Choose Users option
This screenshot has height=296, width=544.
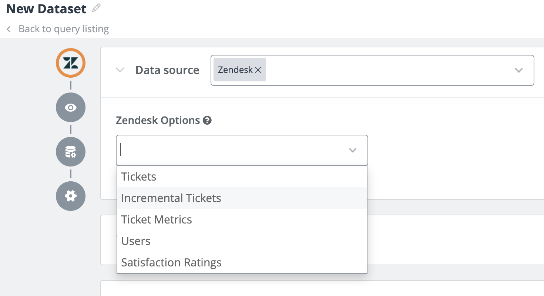click(242, 241)
